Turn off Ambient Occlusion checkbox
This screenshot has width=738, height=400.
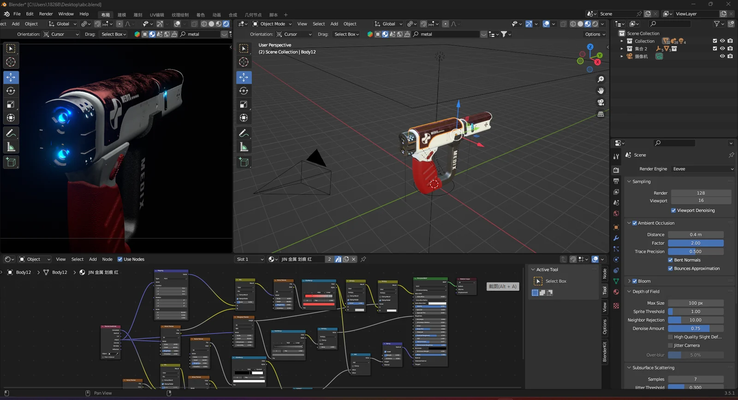pyautogui.click(x=635, y=223)
